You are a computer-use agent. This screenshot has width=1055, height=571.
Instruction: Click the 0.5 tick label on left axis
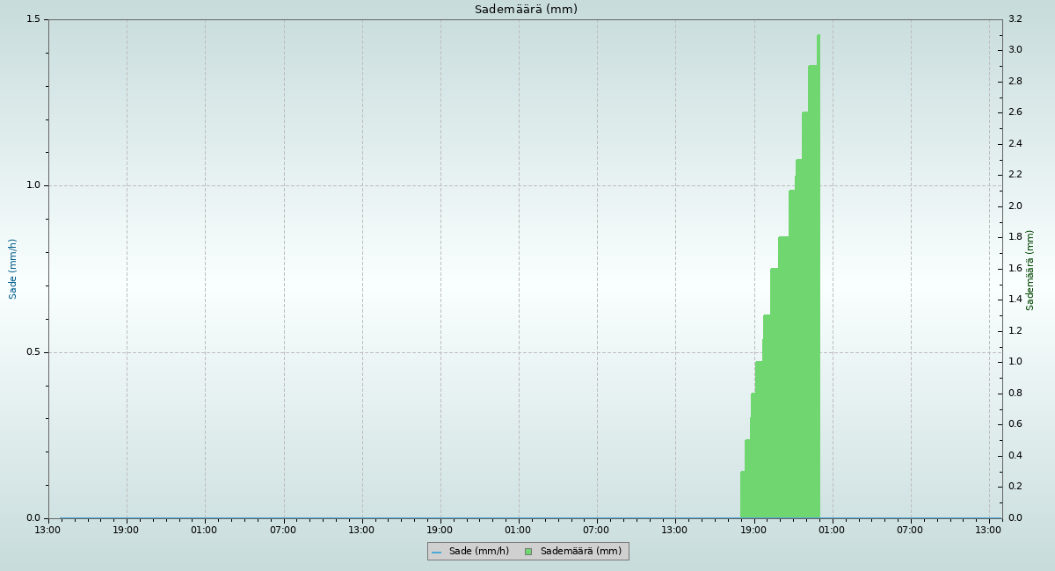point(33,352)
